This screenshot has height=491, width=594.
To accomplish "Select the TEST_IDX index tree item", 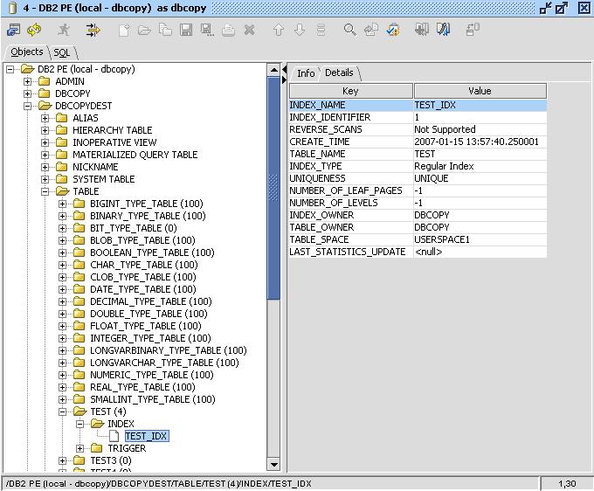I will pyautogui.click(x=146, y=436).
